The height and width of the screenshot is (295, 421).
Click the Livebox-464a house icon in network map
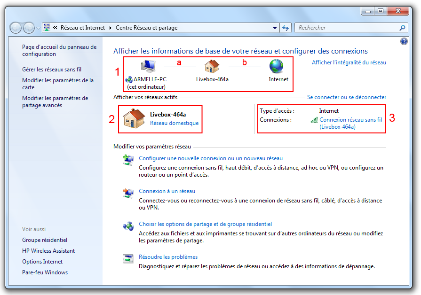pyautogui.click(x=212, y=66)
